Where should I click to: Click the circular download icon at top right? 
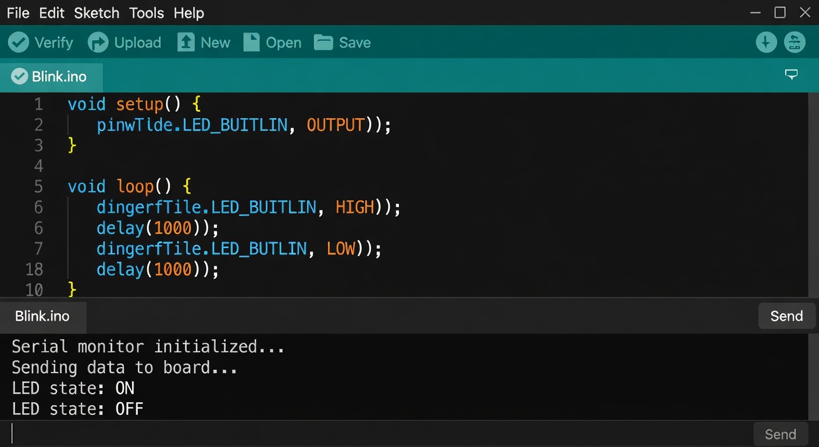tap(766, 42)
